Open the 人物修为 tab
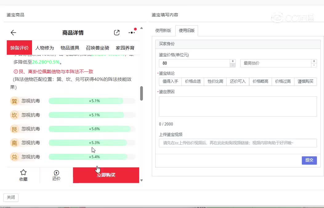324x208 pixels. [45, 48]
